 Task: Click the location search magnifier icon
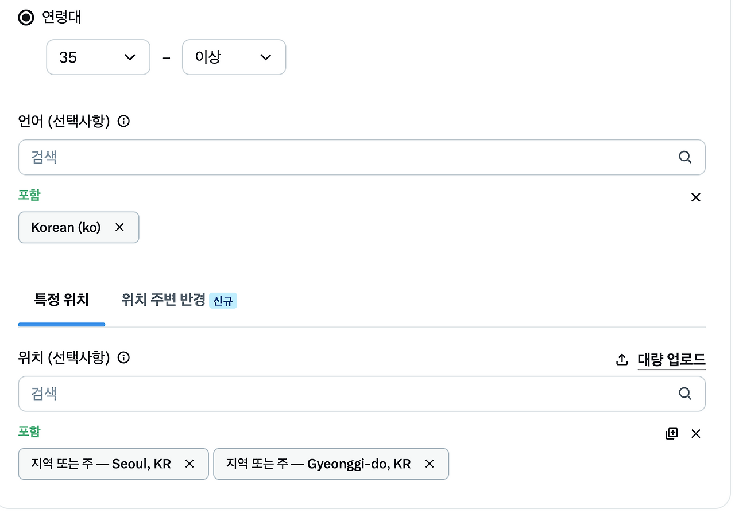pos(684,394)
